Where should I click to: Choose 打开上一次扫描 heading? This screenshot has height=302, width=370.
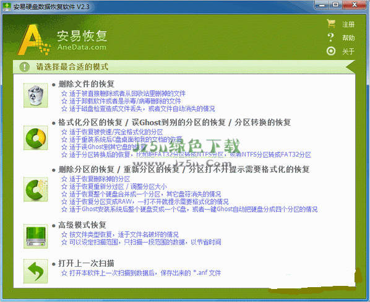86,263
